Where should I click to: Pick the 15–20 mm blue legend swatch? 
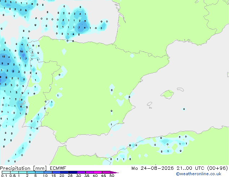[x=56, y=172]
